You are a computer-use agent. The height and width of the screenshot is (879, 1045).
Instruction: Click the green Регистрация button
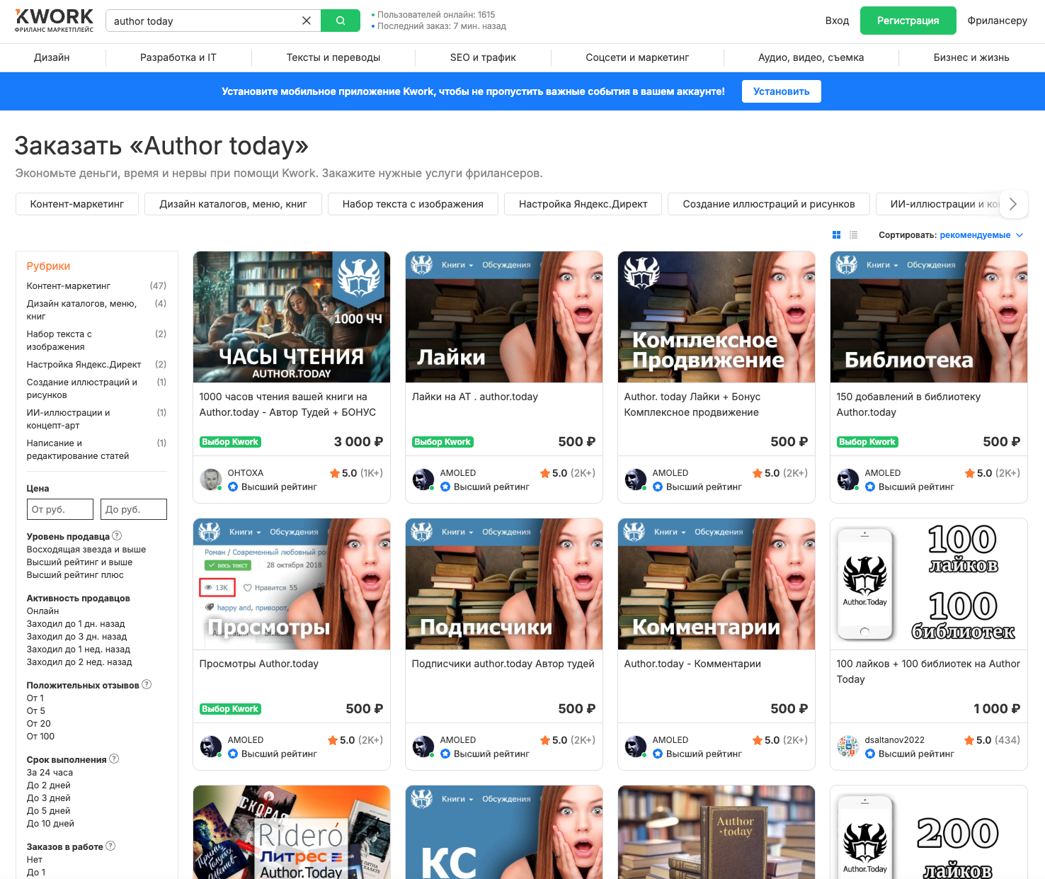pos(908,21)
